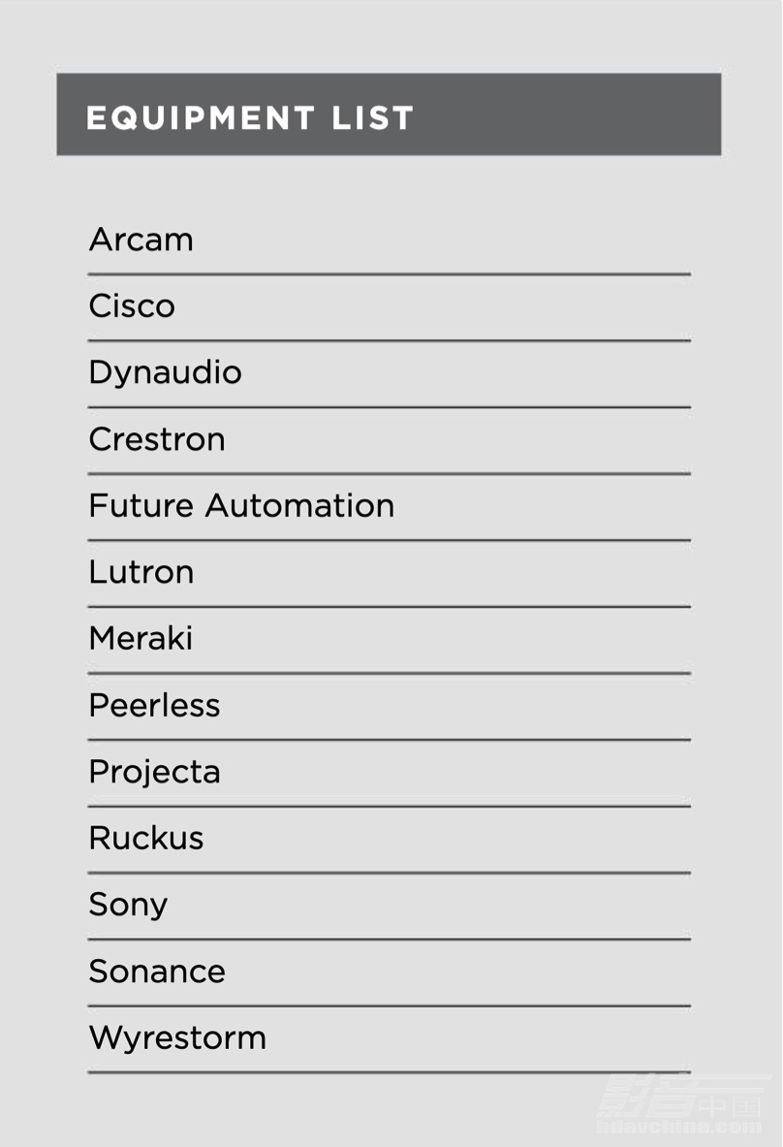Screen dimensions: 783x1147
Task: Click the Meraki entry
Action: (x=141, y=639)
